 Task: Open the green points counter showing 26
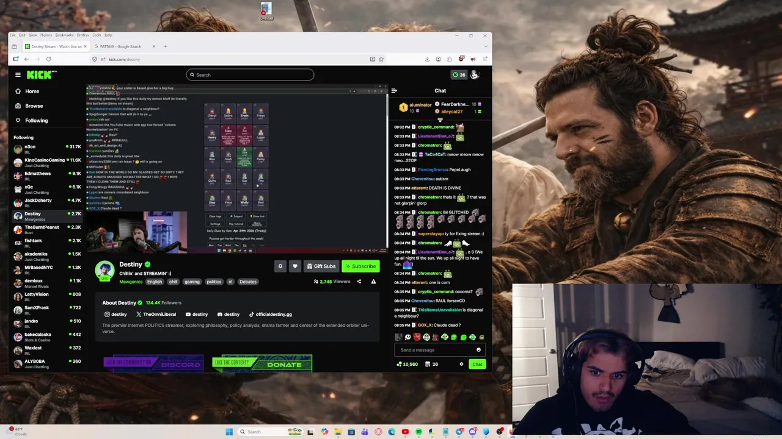tap(459, 74)
